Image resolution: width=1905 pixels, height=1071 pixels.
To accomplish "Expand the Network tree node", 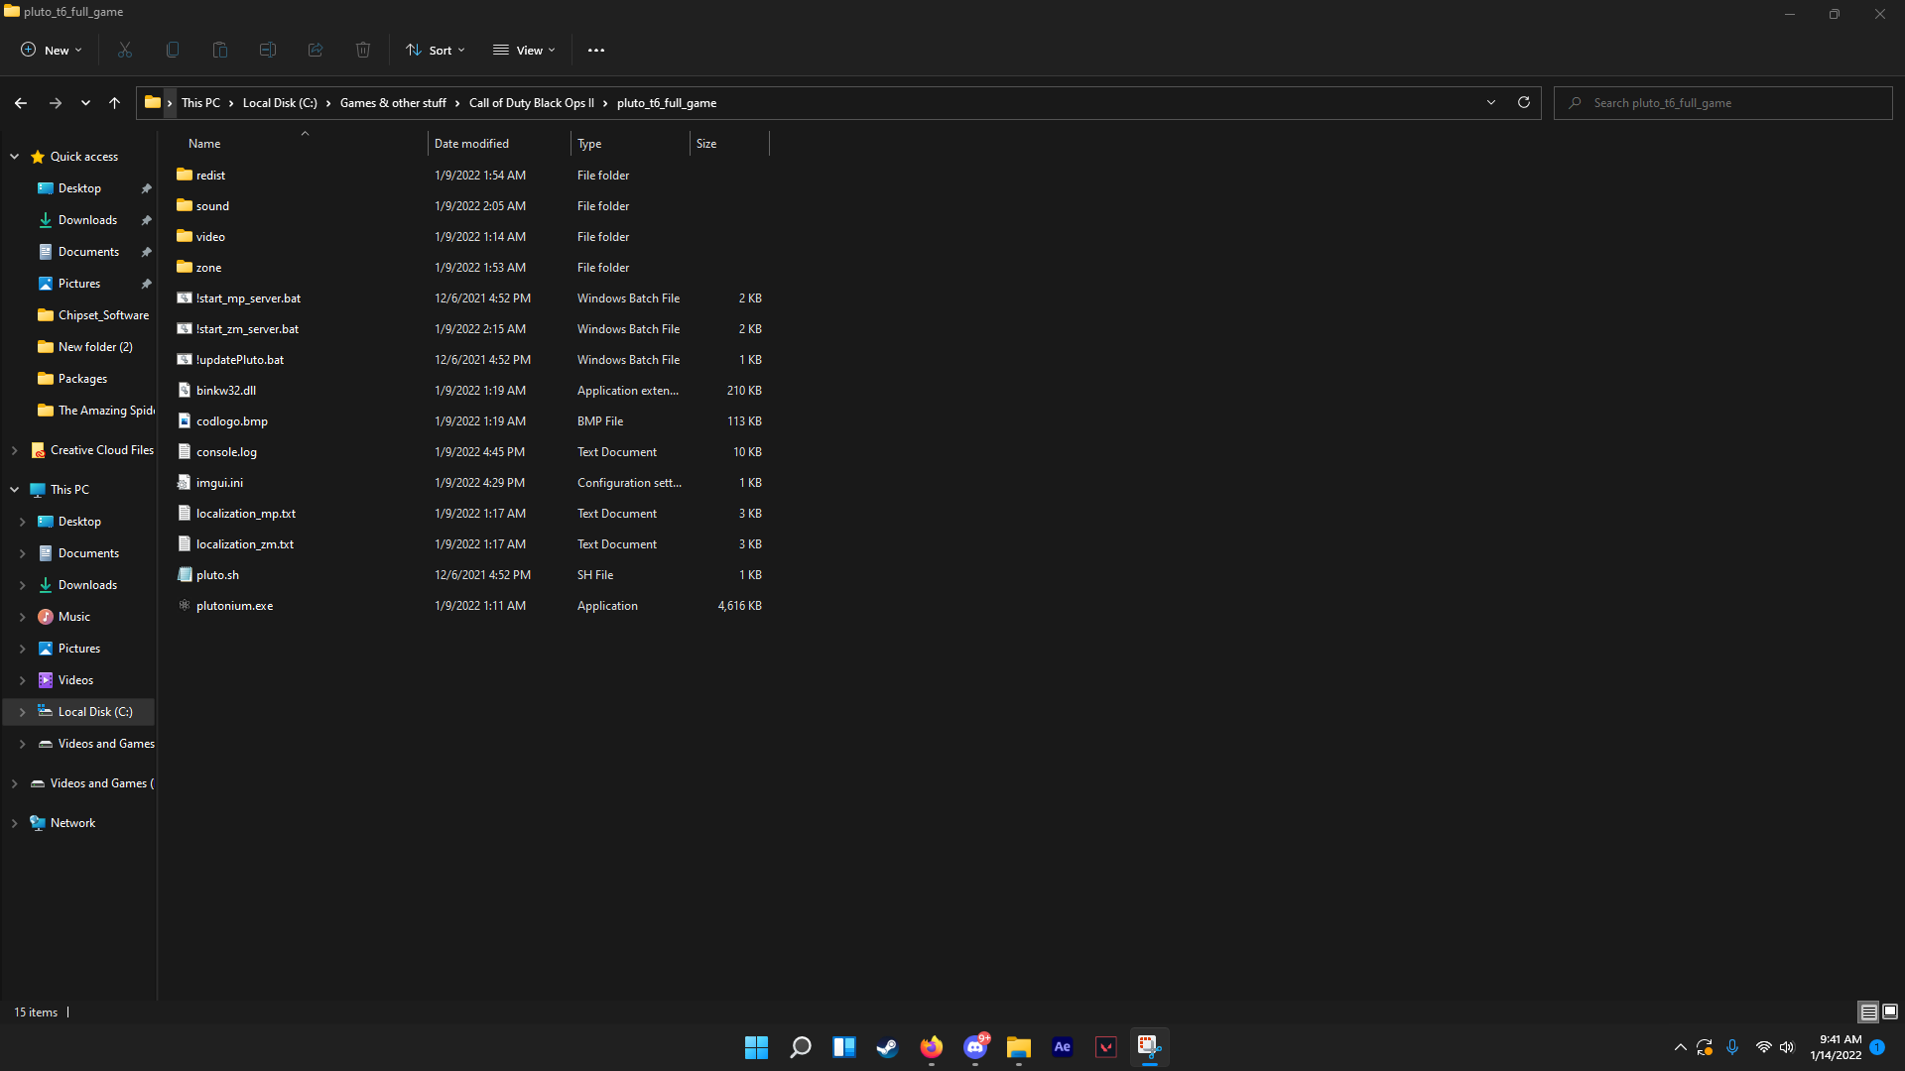I will 15,823.
